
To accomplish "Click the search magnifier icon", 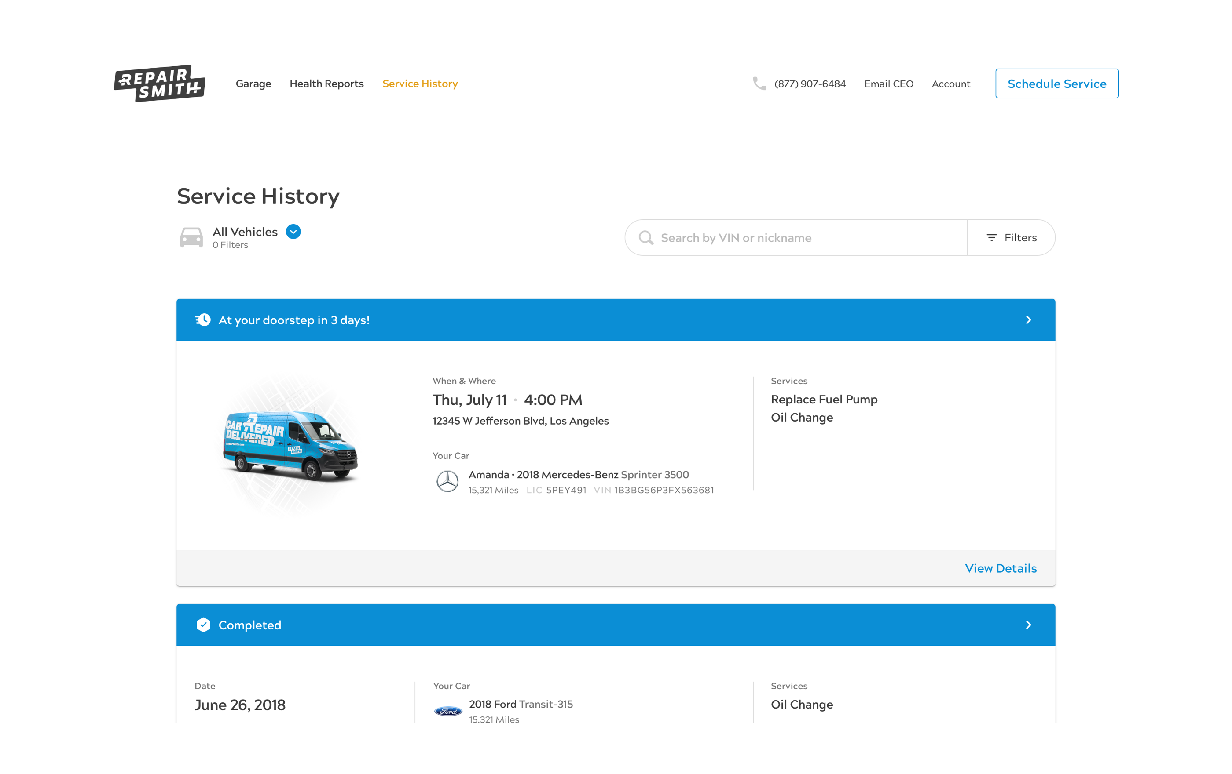I will pos(645,238).
